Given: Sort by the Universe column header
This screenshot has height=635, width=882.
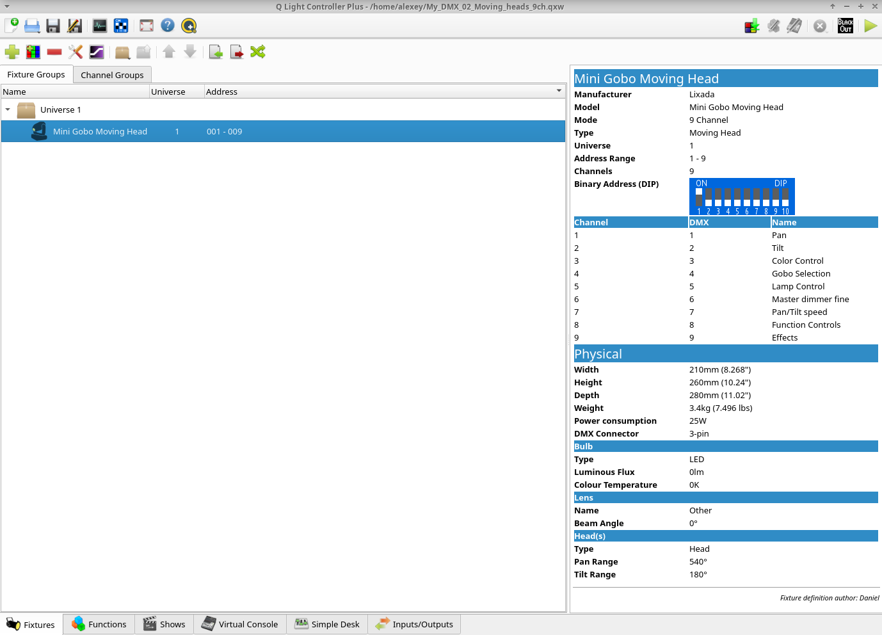Looking at the screenshot, I should tap(177, 92).
